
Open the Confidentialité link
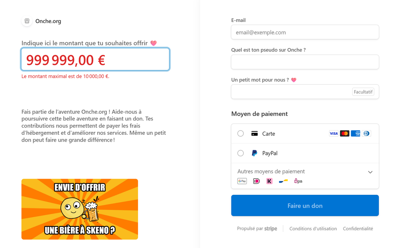[358, 229]
